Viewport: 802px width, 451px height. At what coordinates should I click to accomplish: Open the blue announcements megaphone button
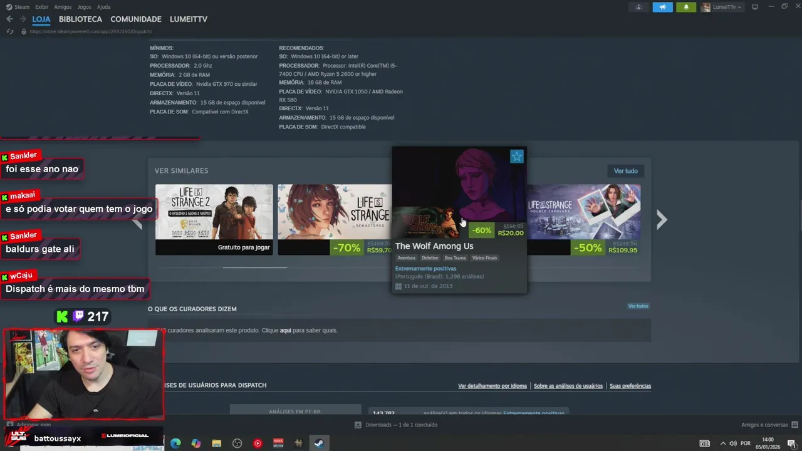pyautogui.click(x=662, y=7)
